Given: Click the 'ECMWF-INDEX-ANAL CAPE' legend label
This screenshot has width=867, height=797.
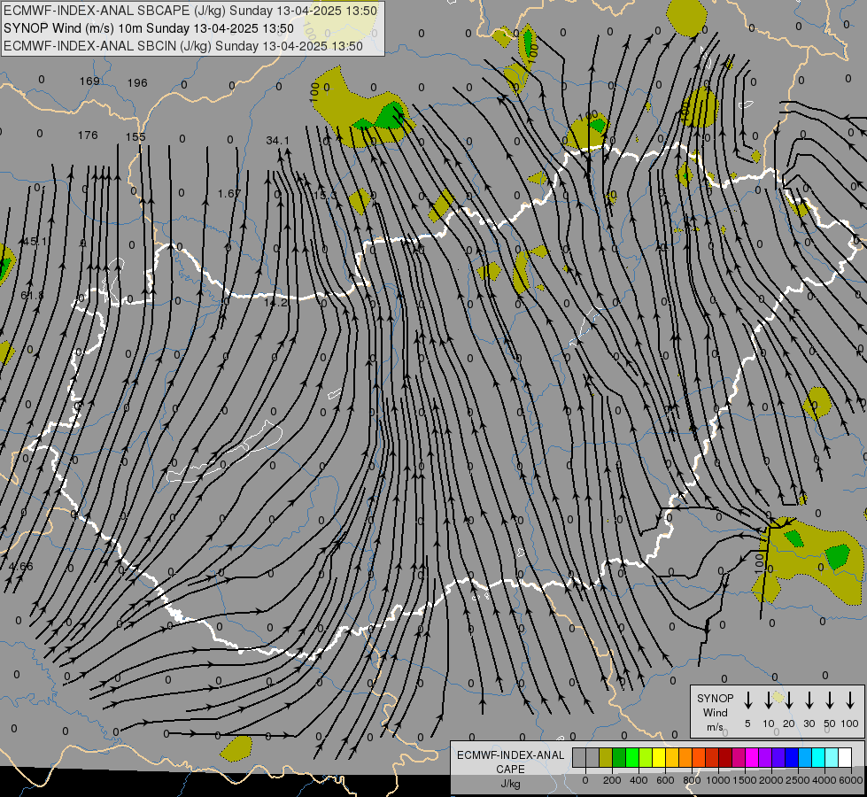Looking at the screenshot, I should pos(510,762).
